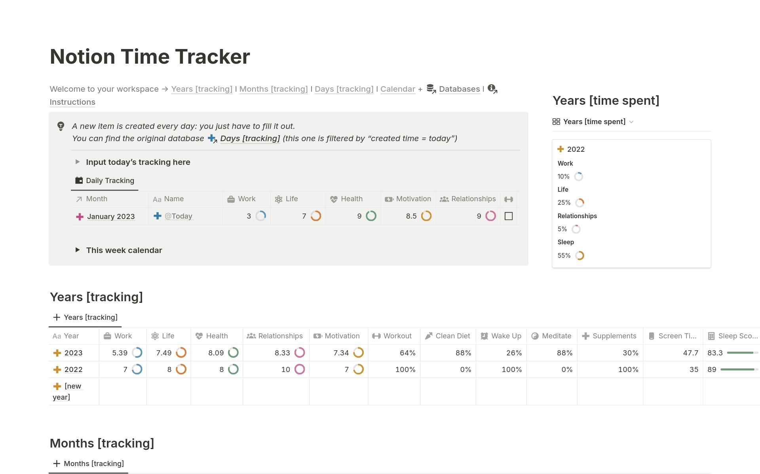This screenshot has width=760, height=474.
Task: Open the Days [tracking] link in welcome line
Action: click(x=344, y=89)
